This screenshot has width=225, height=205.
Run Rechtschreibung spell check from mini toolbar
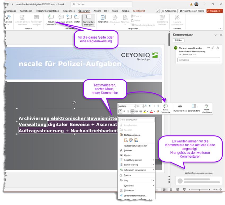tap(207, 109)
